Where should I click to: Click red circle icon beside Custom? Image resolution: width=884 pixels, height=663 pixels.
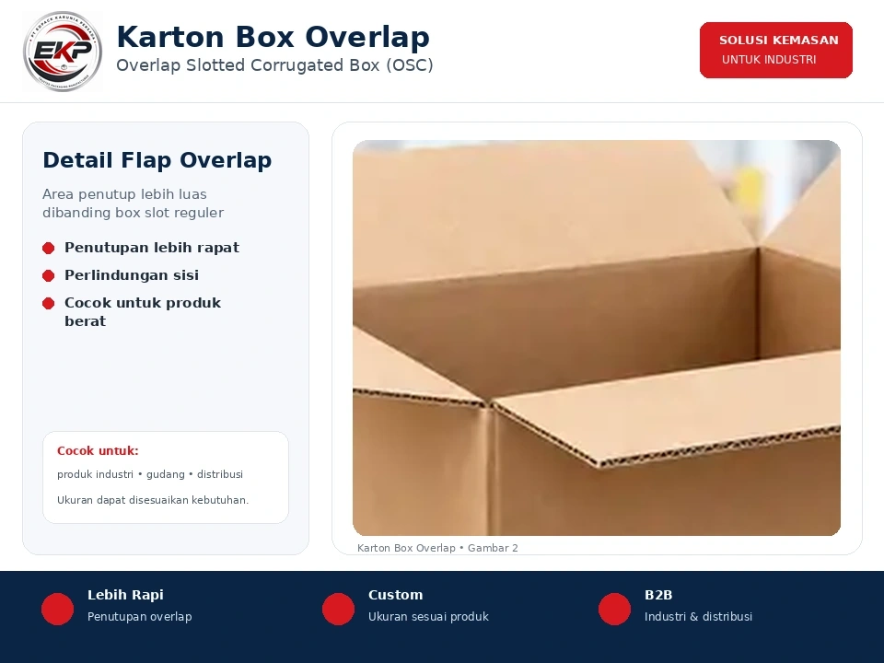(x=338, y=609)
